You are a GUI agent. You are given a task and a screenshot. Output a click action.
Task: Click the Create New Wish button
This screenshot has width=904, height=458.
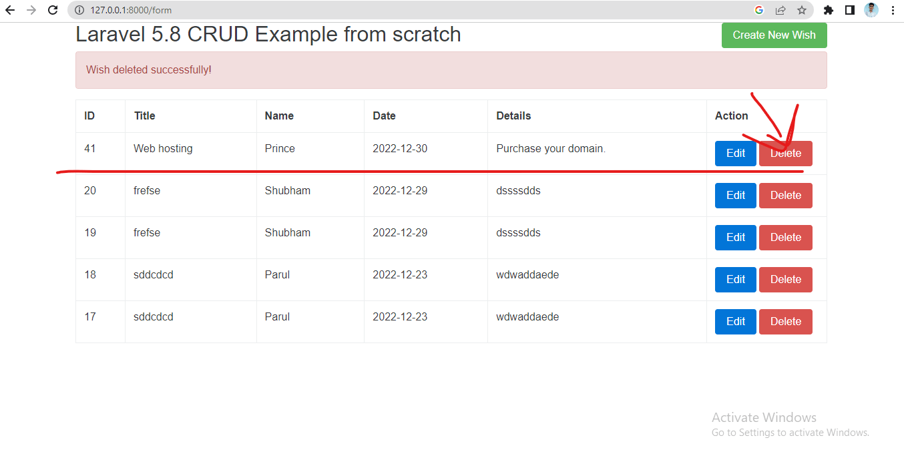tap(774, 35)
